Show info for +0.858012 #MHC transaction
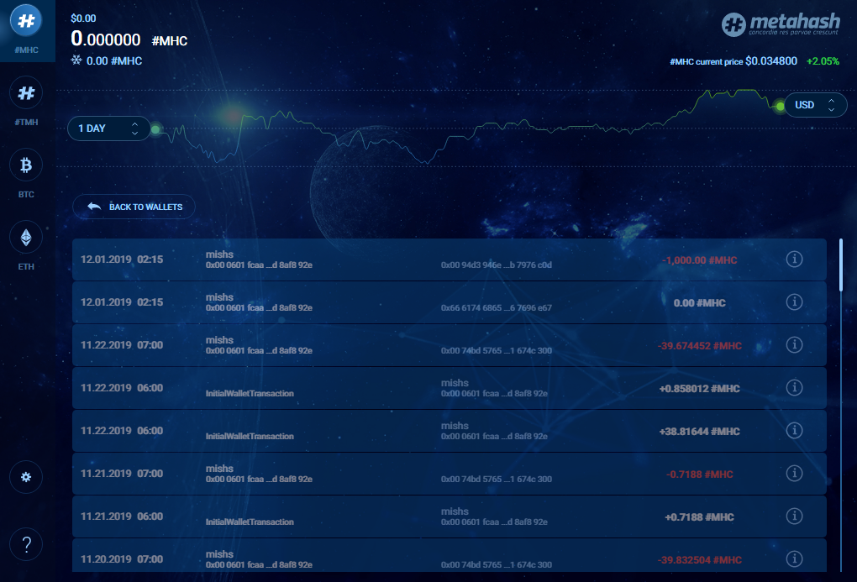Image resolution: width=857 pixels, height=582 pixels. pos(794,387)
